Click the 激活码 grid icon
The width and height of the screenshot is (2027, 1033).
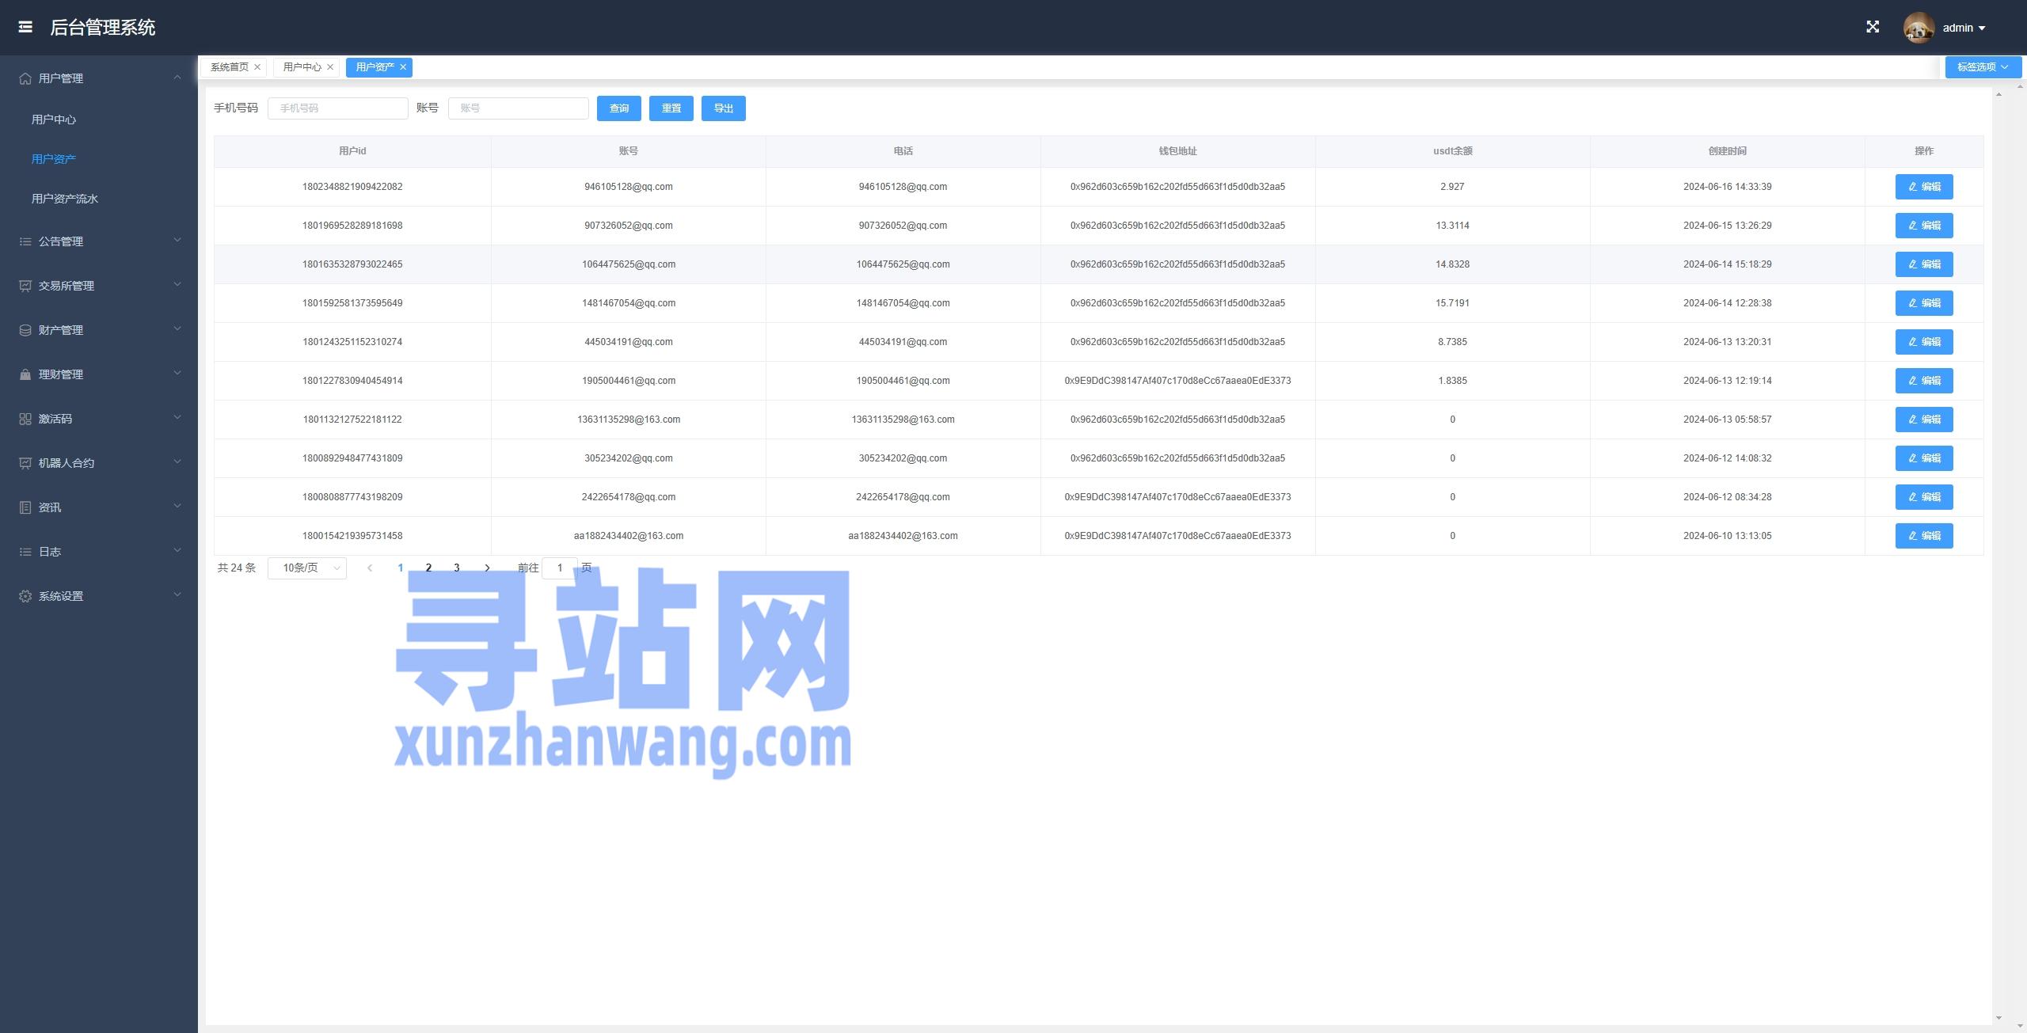tap(25, 419)
